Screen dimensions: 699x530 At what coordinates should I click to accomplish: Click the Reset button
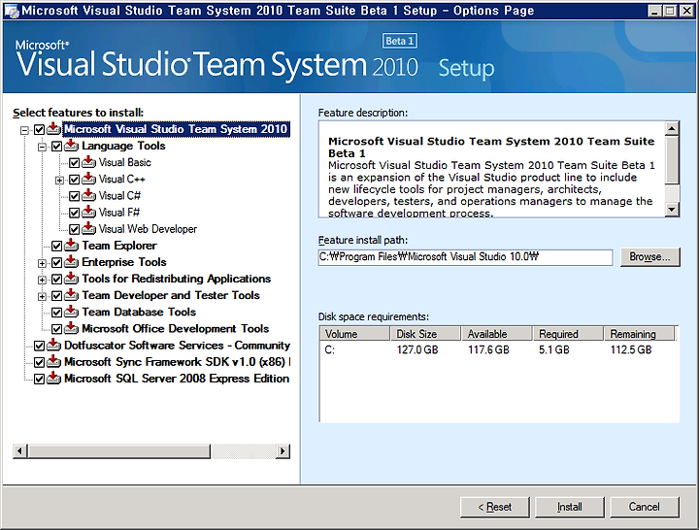(x=495, y=507)
